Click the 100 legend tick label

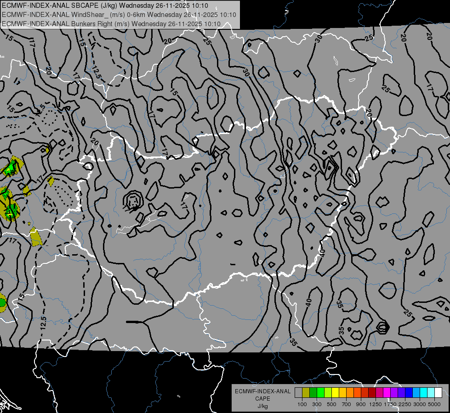point(302,404)
